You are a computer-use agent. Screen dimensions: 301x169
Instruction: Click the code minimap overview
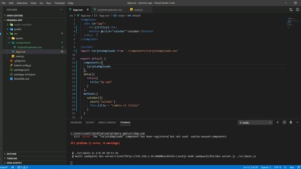[x=293, y=22]
